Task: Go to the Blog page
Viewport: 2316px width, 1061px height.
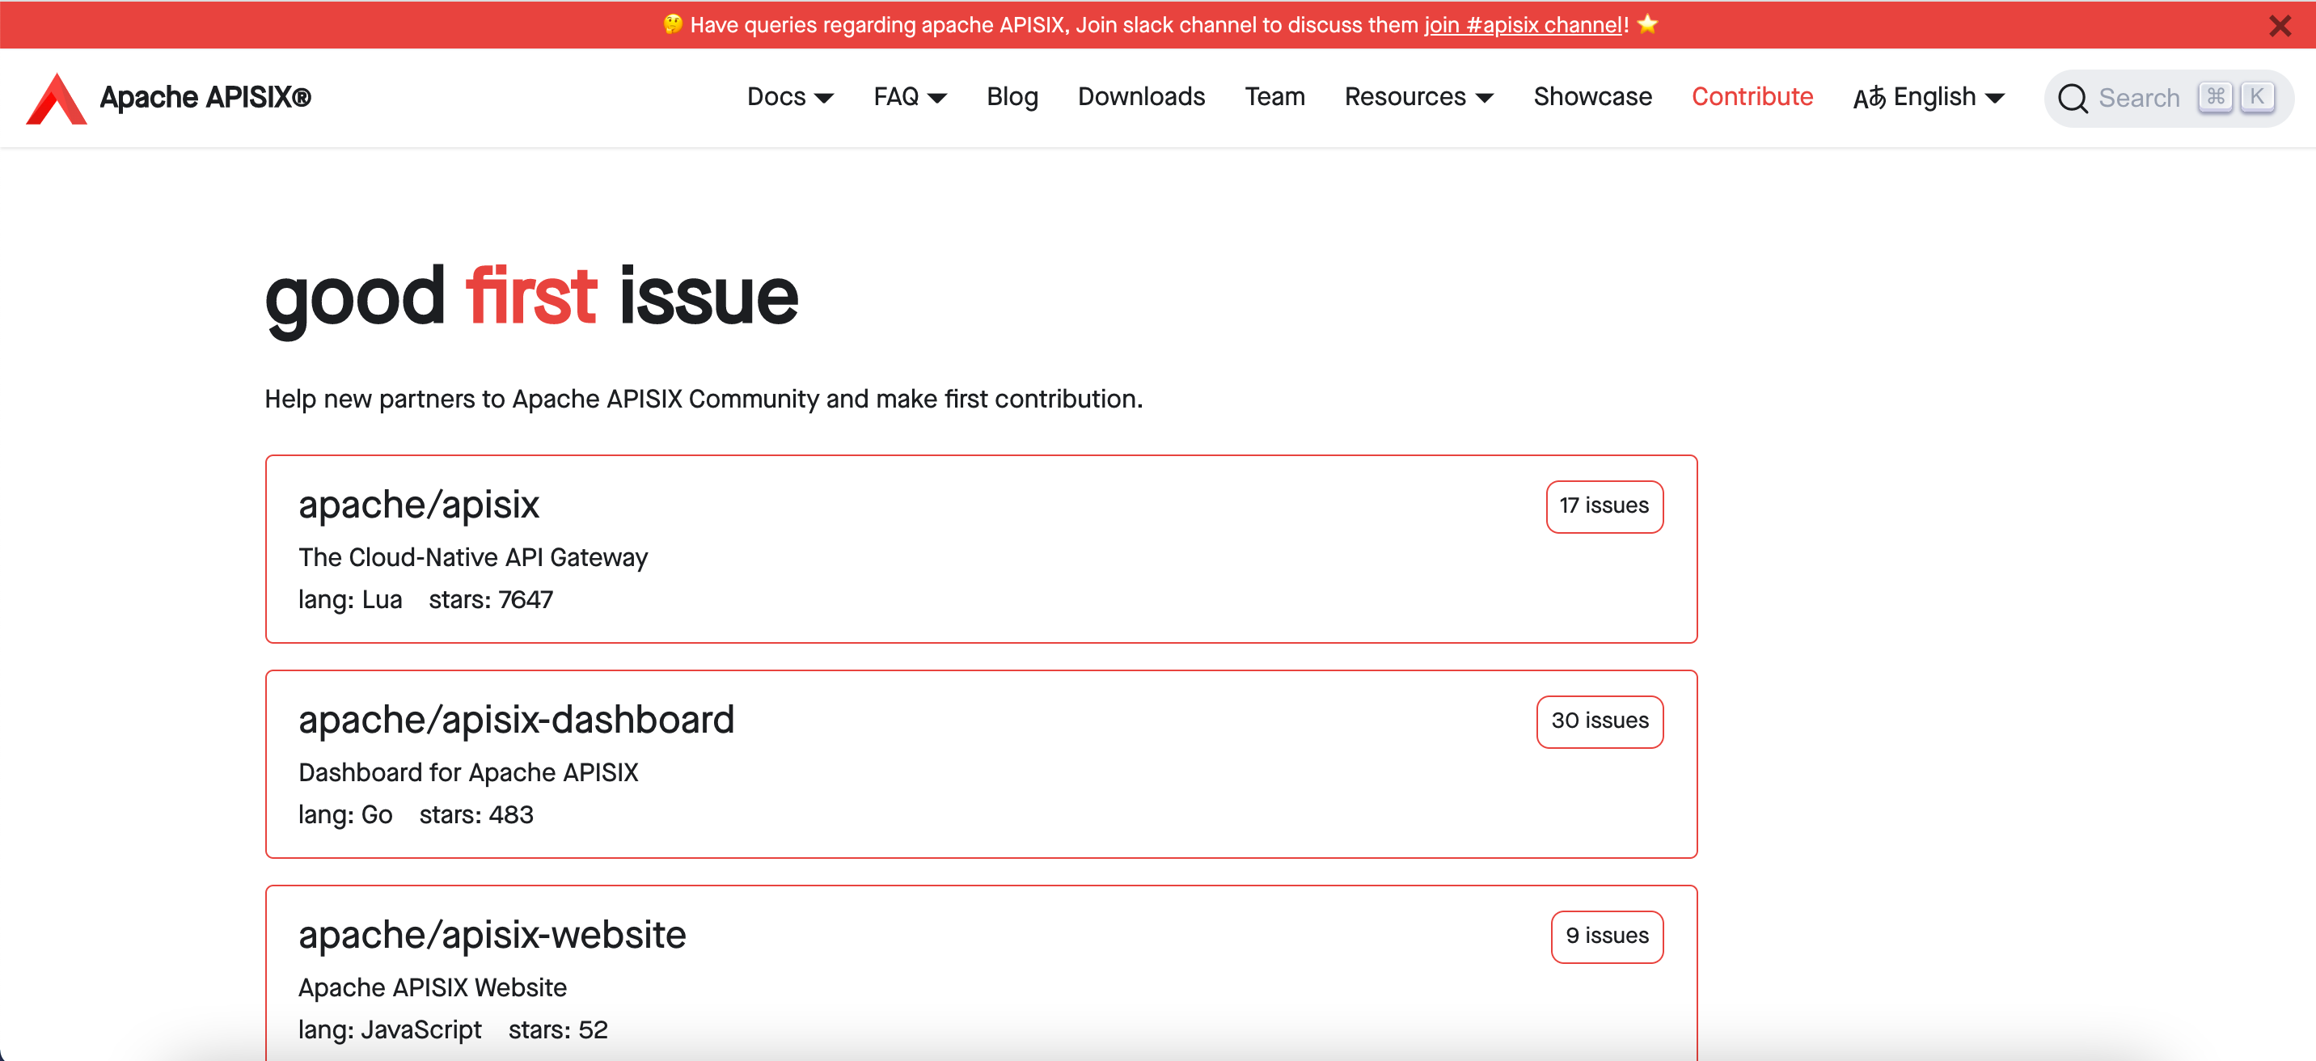Action: [x=1012, y=97]
